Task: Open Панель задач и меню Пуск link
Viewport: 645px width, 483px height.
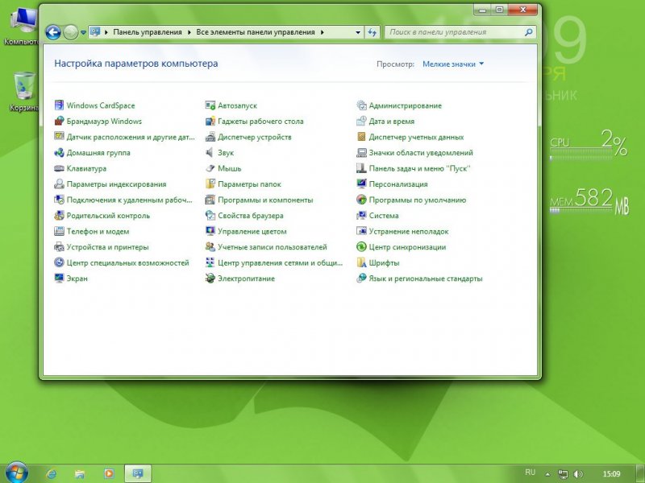Action: click(x=419, y=169)
